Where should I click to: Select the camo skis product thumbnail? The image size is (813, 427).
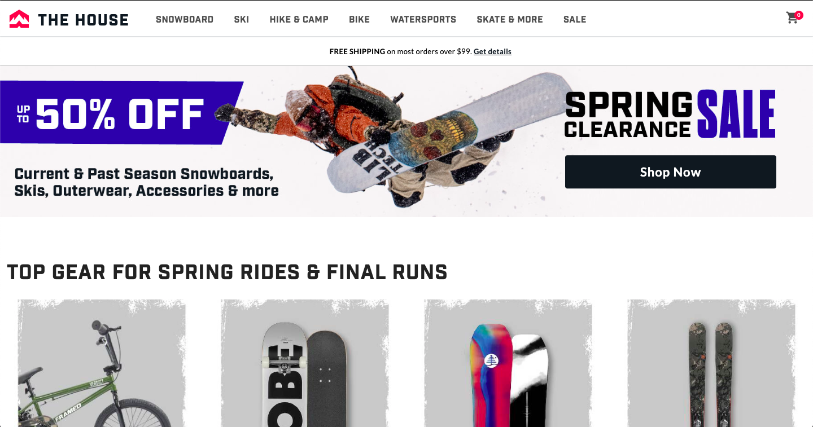point(711,363)
